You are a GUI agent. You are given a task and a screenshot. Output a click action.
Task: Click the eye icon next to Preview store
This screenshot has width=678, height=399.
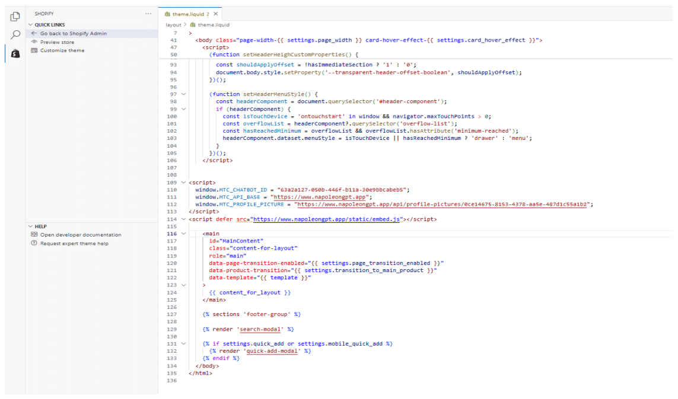(34, 42)
